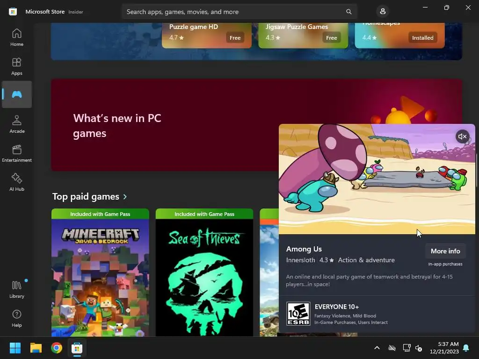
Task: Open the Top paid games heading link
Action: tap(86, 197)
